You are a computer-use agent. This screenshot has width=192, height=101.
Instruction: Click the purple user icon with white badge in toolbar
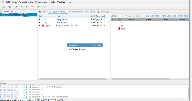point(27,7)
